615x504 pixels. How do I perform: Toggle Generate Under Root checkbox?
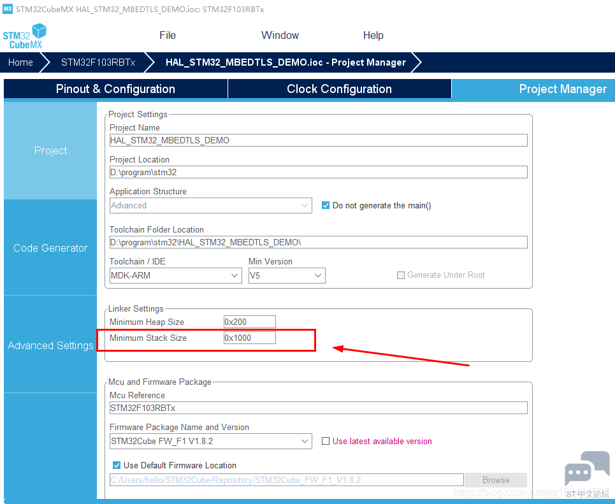point(400,275)
